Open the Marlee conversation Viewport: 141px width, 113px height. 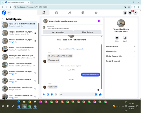[19, 65]
